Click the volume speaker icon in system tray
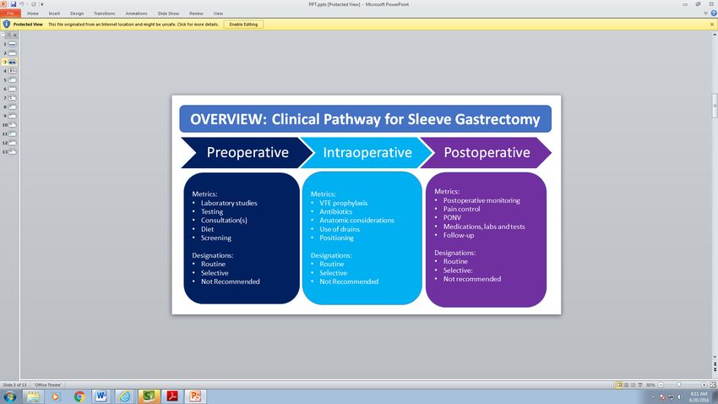 point(679,396)
